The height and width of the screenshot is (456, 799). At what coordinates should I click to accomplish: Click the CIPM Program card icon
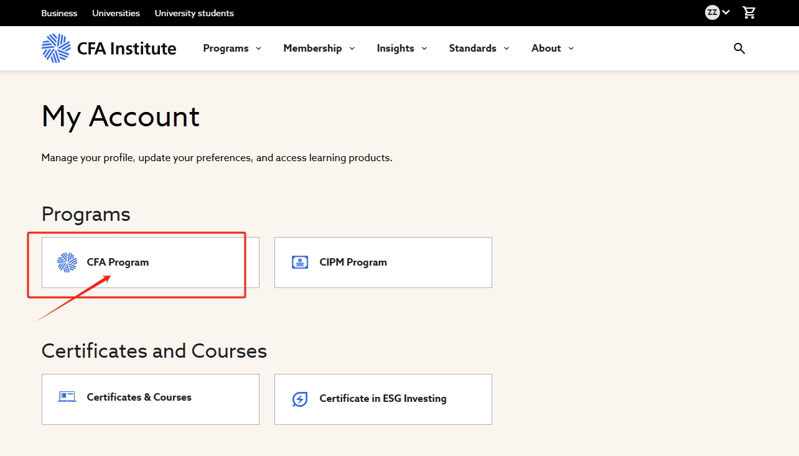point(300,263)
